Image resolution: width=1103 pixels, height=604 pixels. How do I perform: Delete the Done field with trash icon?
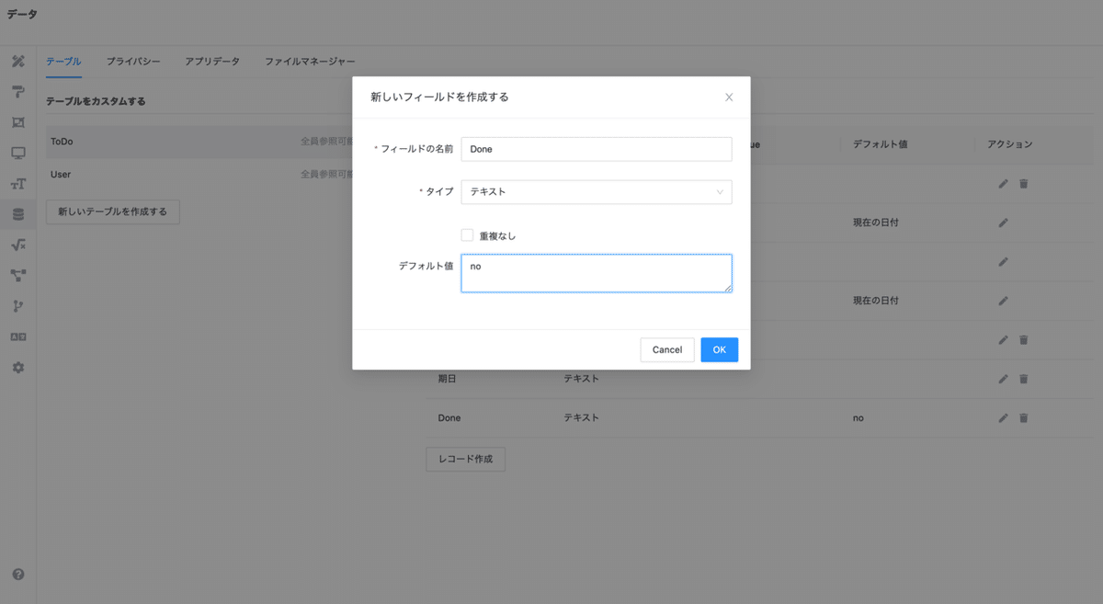[1023, 417]
